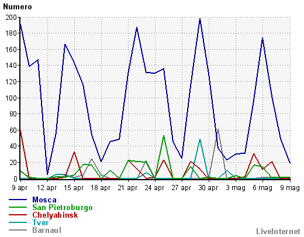Click the Chelyabinsk legend label

[x=55, y=215]
